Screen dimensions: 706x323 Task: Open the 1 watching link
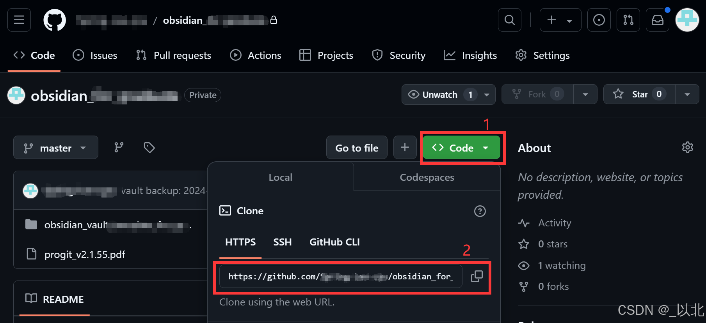[x=552, y=265]
